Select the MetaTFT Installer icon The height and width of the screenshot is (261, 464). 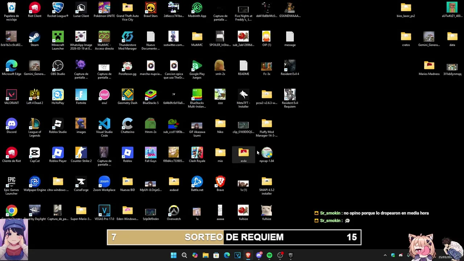(244, 95)
